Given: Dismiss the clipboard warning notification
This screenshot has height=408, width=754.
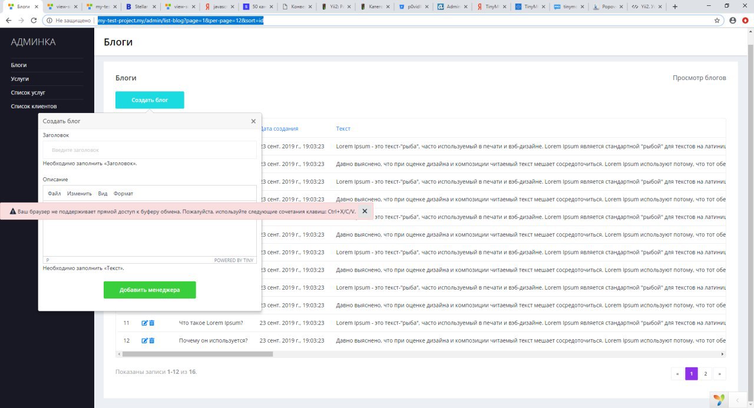Looking at the screenshot, I should click(x=365, y=211).
